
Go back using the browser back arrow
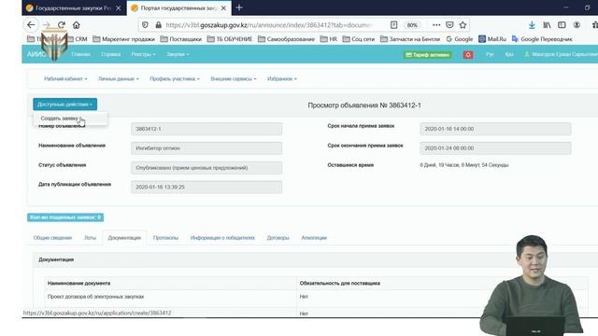click(31, 25)
